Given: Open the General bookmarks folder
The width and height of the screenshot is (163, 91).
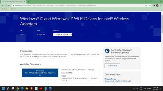Looking at the screenshot, I should pyautogui.click(x=12, y=9).
